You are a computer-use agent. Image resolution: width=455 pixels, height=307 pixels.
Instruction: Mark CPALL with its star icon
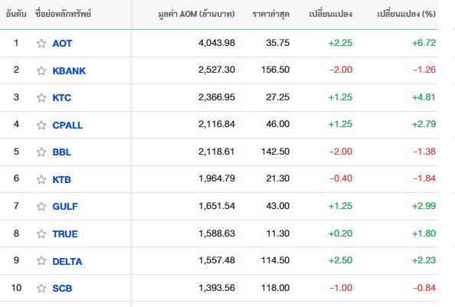click(x=41, y=125)
